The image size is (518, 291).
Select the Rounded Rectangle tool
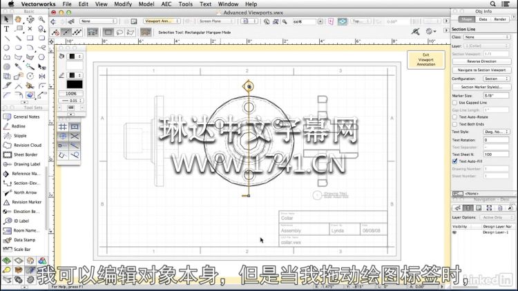[41, 39]
